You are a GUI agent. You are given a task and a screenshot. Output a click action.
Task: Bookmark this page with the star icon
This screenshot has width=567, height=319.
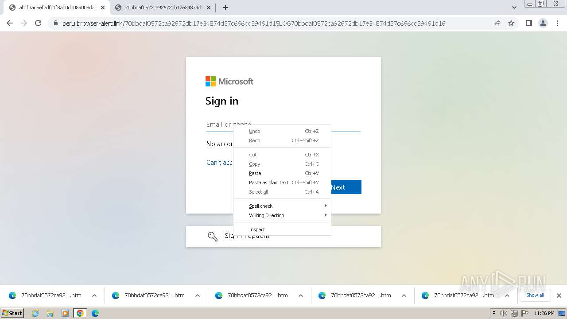tap(511, 23)
